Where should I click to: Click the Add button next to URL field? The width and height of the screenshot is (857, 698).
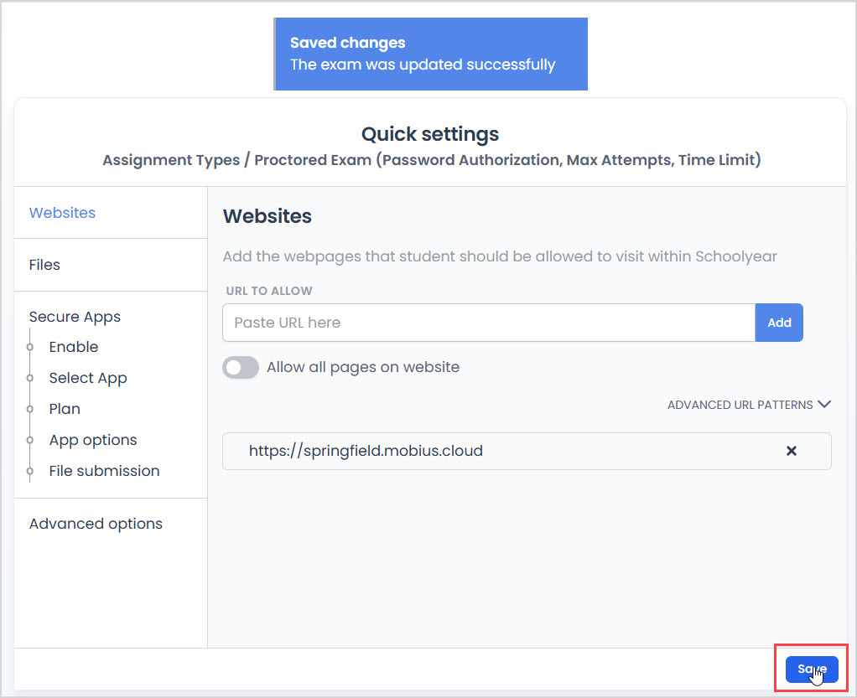tap(779, 322)
